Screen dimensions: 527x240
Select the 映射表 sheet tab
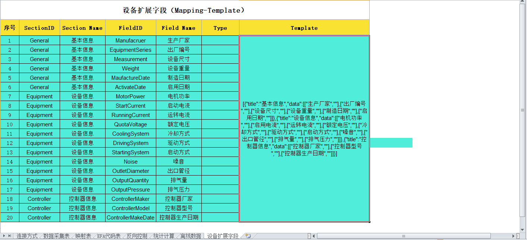pyautogui.click(x=83, y=236)
